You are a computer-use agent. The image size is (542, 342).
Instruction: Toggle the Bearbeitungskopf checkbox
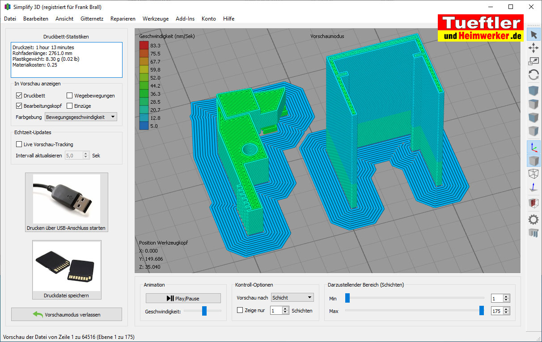click(x=19, y=106)
